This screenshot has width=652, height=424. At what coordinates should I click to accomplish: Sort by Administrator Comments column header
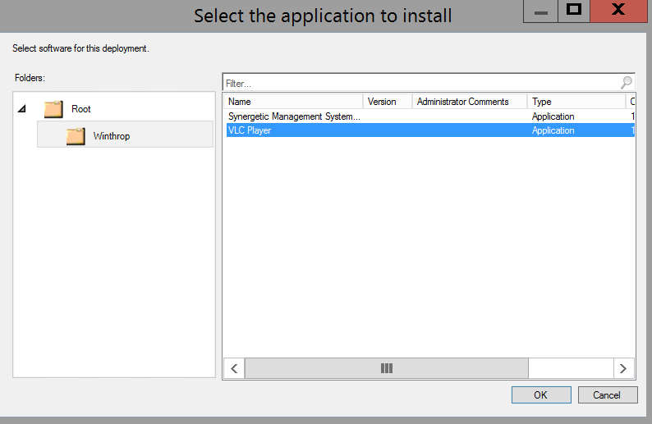click(470, 102)
